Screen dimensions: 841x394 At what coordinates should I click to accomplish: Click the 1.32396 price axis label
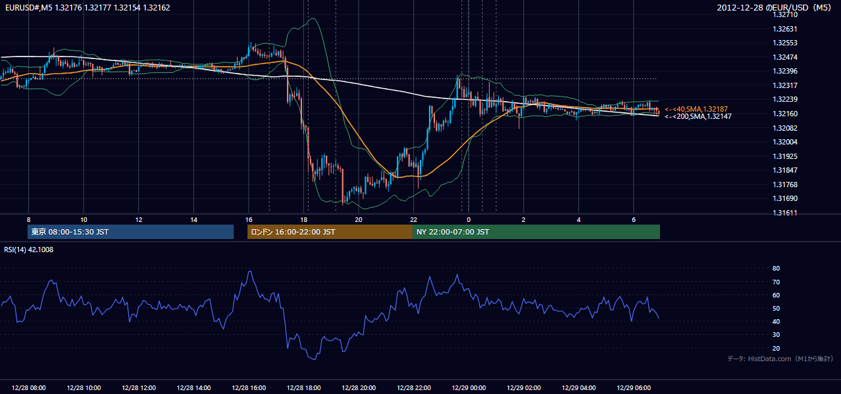(786, 71)
